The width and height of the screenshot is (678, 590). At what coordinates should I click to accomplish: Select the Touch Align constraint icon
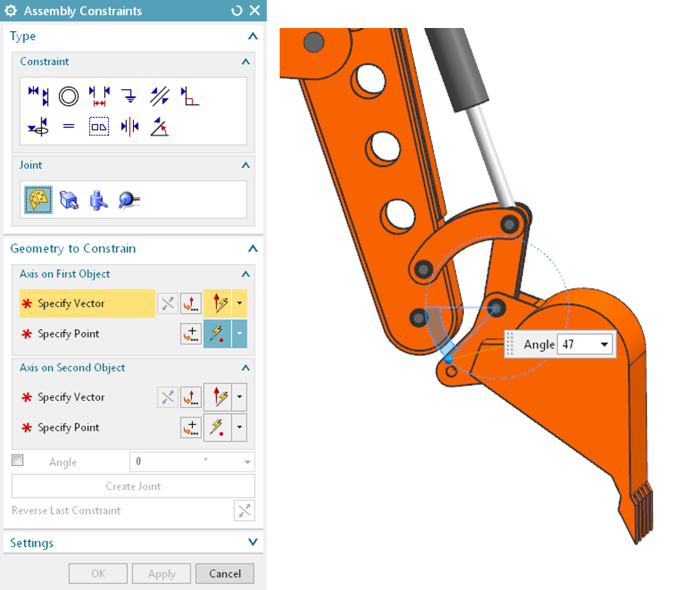[x=38, y=96]
